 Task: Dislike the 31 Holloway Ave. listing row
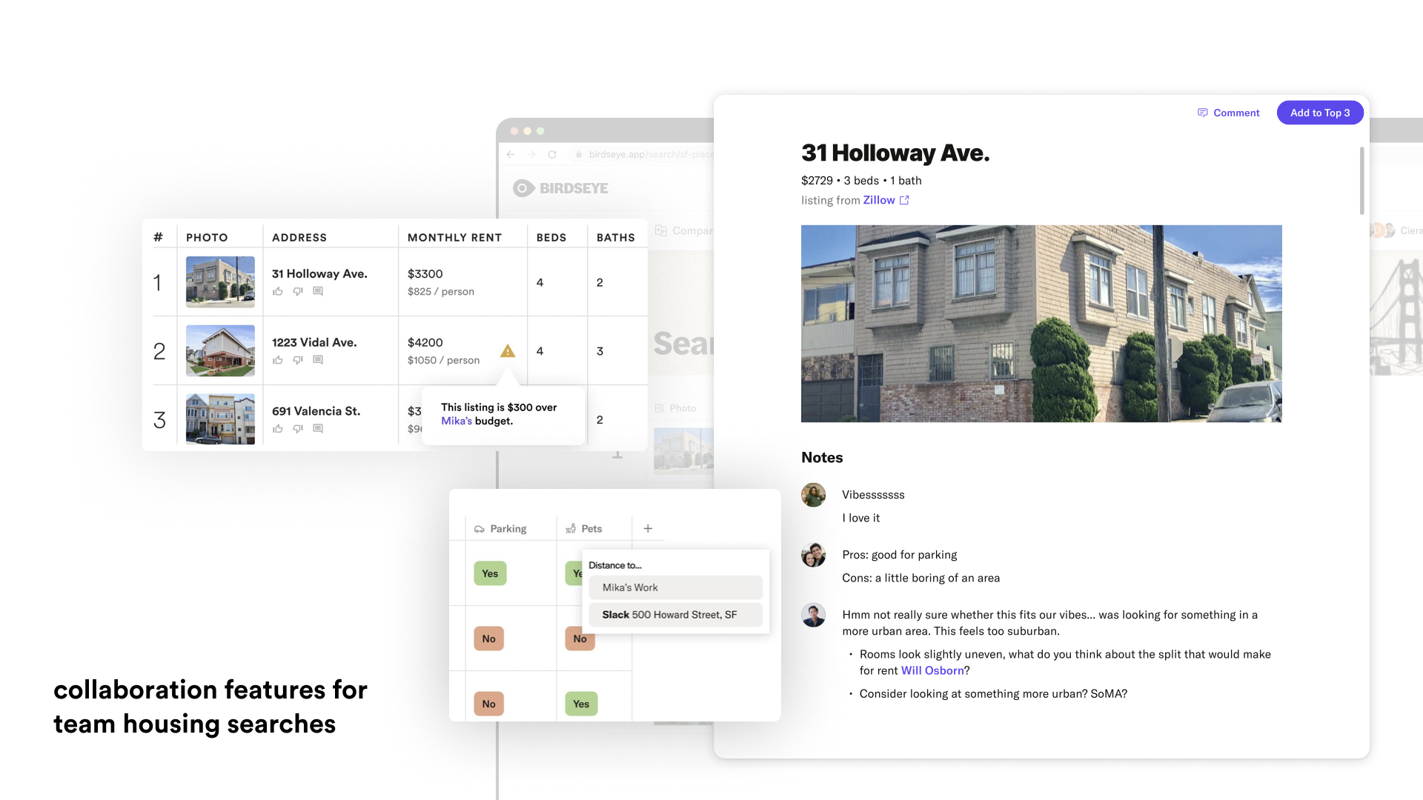point(298,292)
